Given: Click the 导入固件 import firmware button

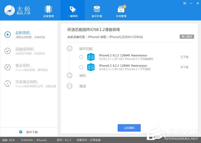Looking at the screenshot, I should coord(187,37).
